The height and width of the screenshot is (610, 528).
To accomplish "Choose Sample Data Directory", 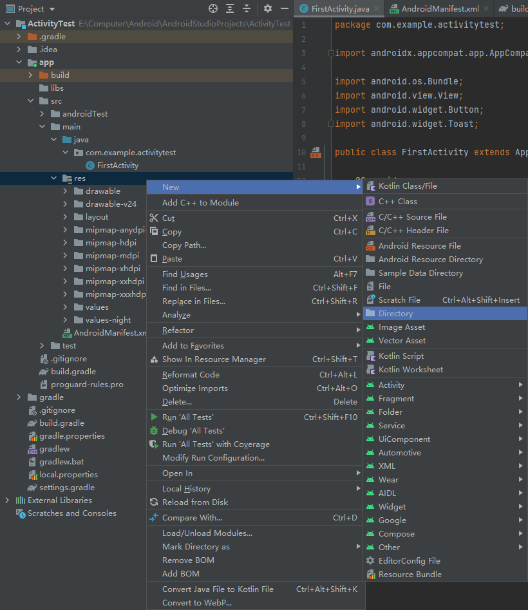I will point(445,273).
